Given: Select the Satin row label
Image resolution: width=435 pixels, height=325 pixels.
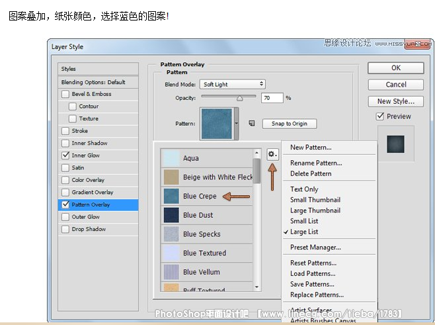Looking at the screenshot, I should pos(78,167).
